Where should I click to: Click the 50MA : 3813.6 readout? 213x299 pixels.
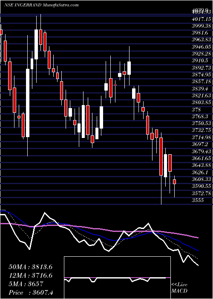click(30, 267)
